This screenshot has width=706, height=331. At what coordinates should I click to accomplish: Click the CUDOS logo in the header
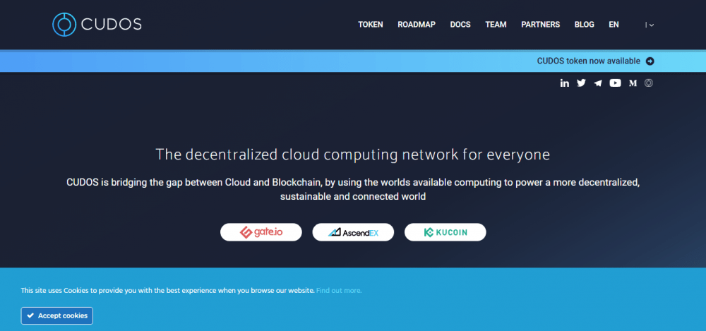click(97, 24)
